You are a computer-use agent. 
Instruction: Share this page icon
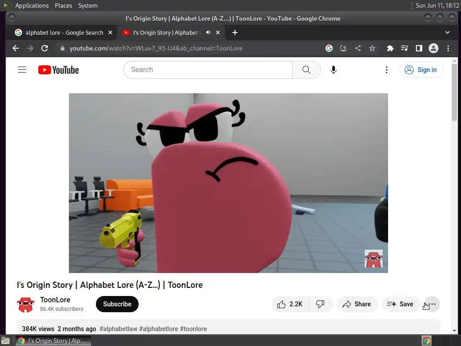(x=358, y=48)
